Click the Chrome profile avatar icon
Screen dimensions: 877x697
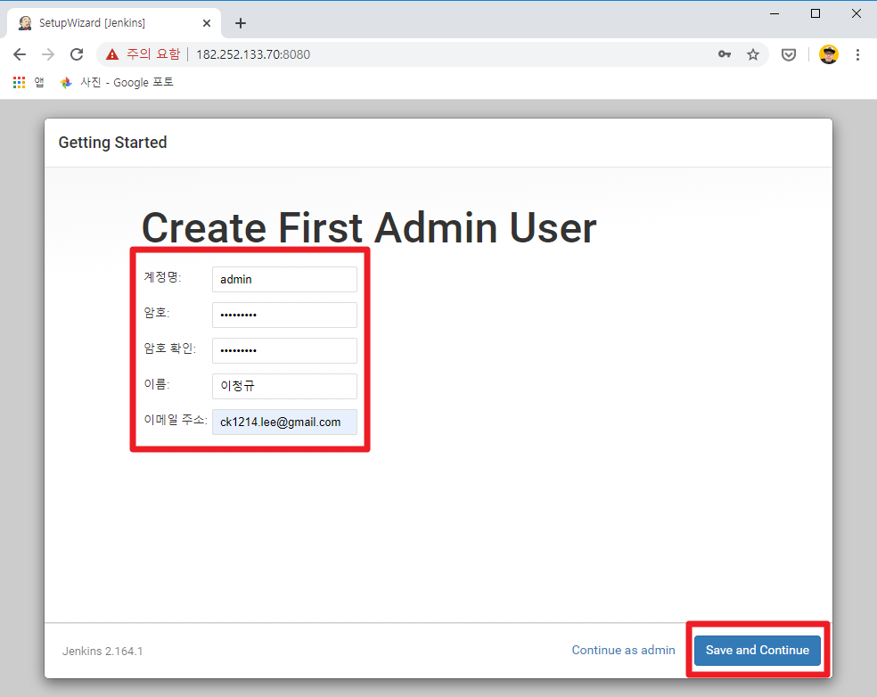click(829, 53)
